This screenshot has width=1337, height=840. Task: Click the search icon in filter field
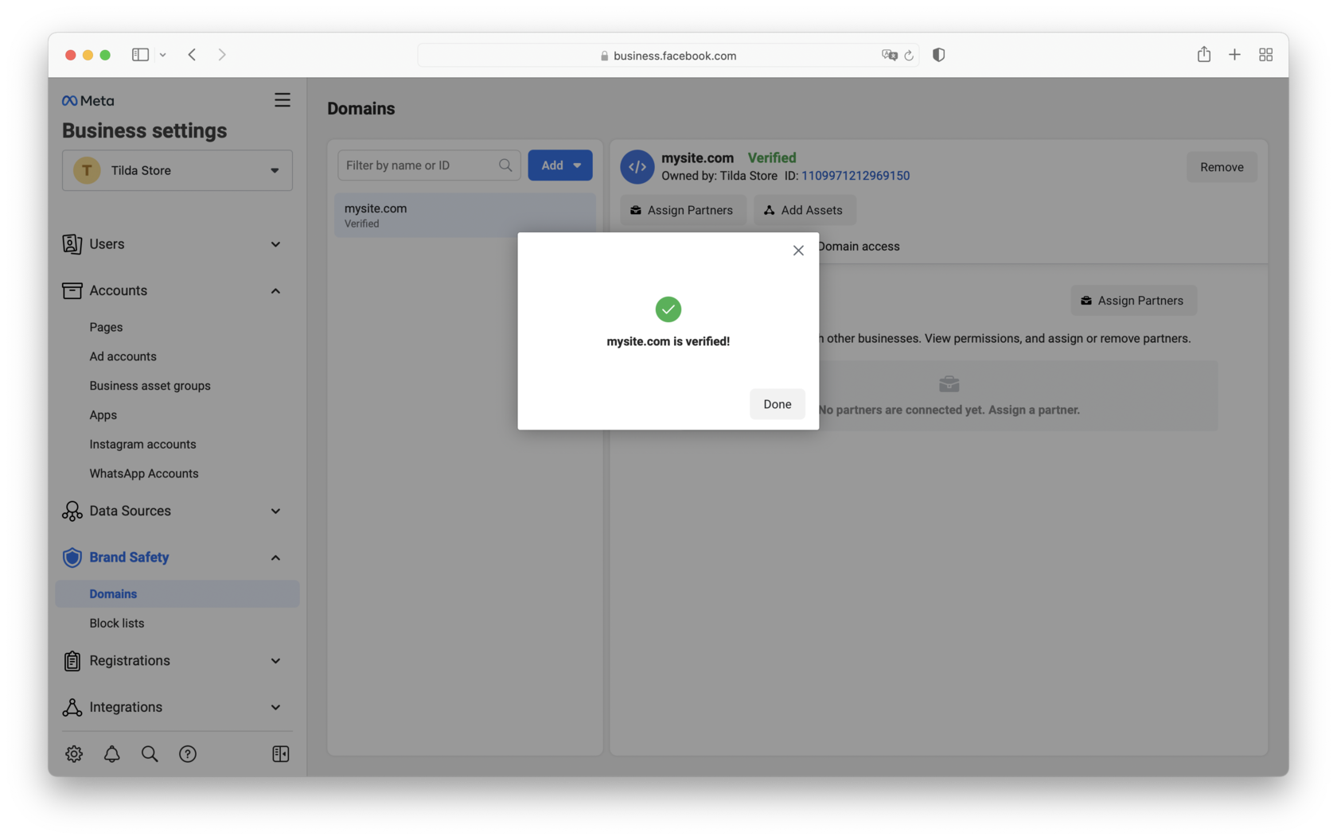[505, 165]
